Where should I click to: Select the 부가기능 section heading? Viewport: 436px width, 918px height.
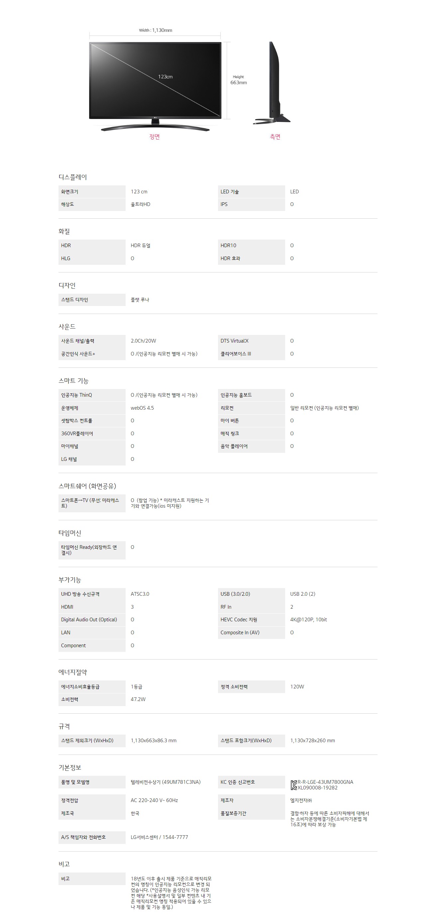pos(70,580)
